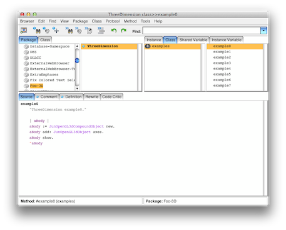Click the DES package icon

point(26,52)
